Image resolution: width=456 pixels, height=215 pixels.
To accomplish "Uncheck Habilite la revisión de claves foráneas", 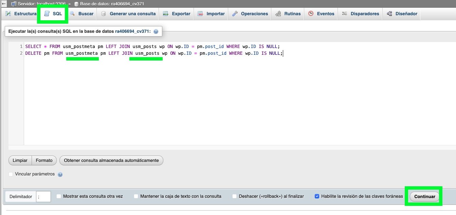I will pyautogui.click(x=317, y=196).
